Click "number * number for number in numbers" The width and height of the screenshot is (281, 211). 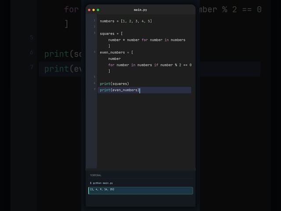(147, 40)
